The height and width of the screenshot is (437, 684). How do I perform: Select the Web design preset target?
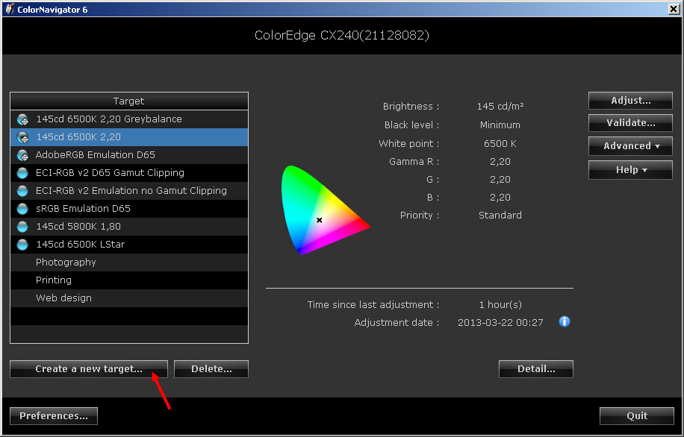point(129,298)
